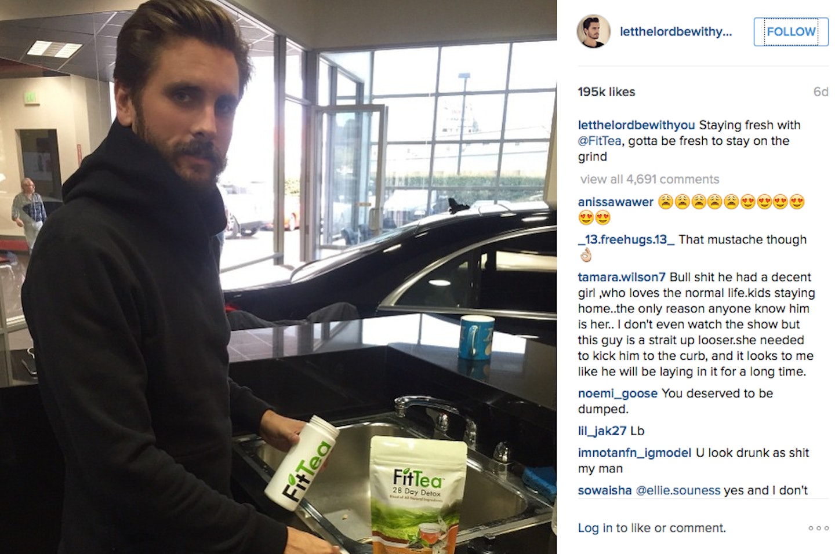Click the 6d post timestamp
The image size is (835, 554).
coord(821,92)
